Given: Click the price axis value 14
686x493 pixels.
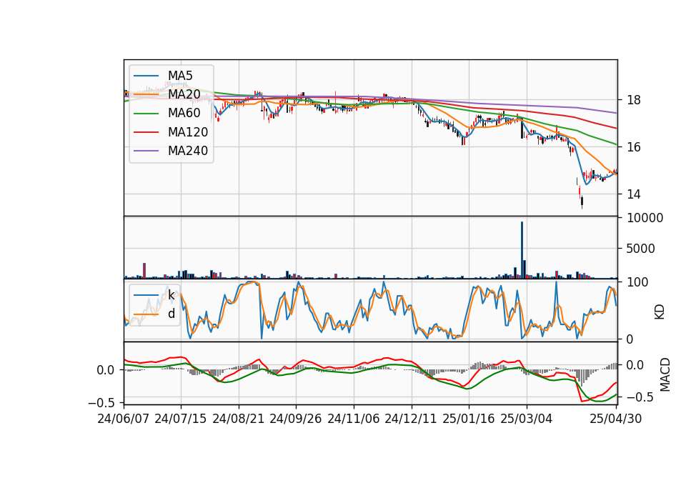Looking at the screenshot, I should [634, 194].
